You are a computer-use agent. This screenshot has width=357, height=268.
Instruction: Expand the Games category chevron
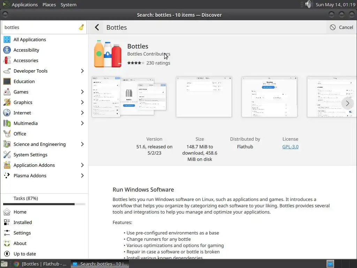click(x=82, y=92)
